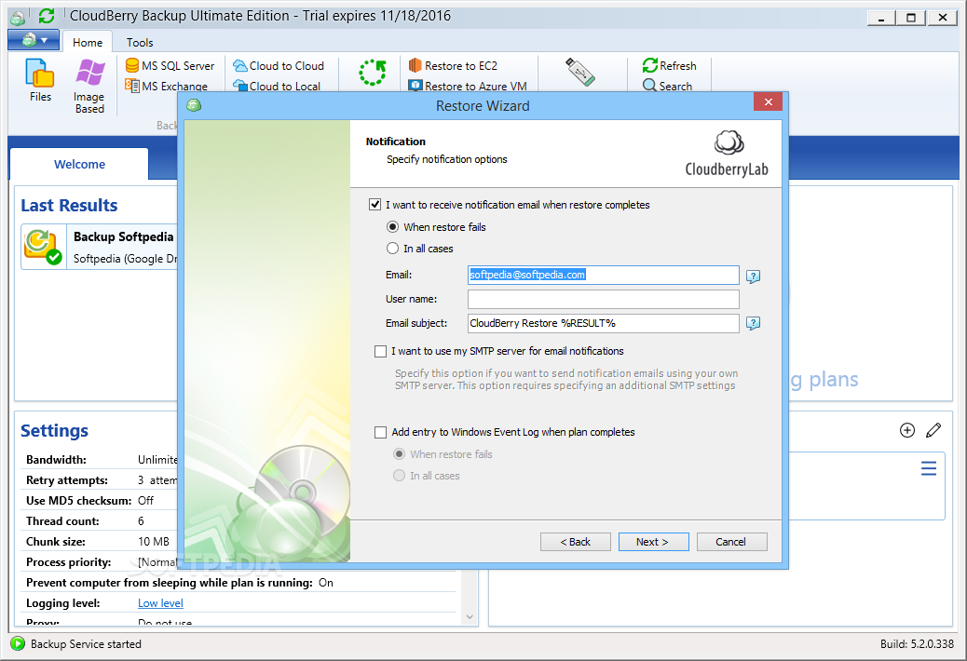Click the 'Build: 5.2.0.338' status text
Screen dimensions: 967x661
[917, 643]
